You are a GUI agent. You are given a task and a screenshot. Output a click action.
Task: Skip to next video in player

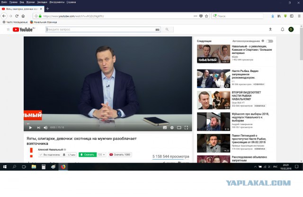tap(38, 127)
